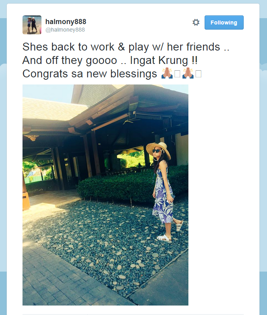Viewport: 267px width, 315px height.
Task: Select the first empty glyph box after emoji
Action: (x=177, y=74)
